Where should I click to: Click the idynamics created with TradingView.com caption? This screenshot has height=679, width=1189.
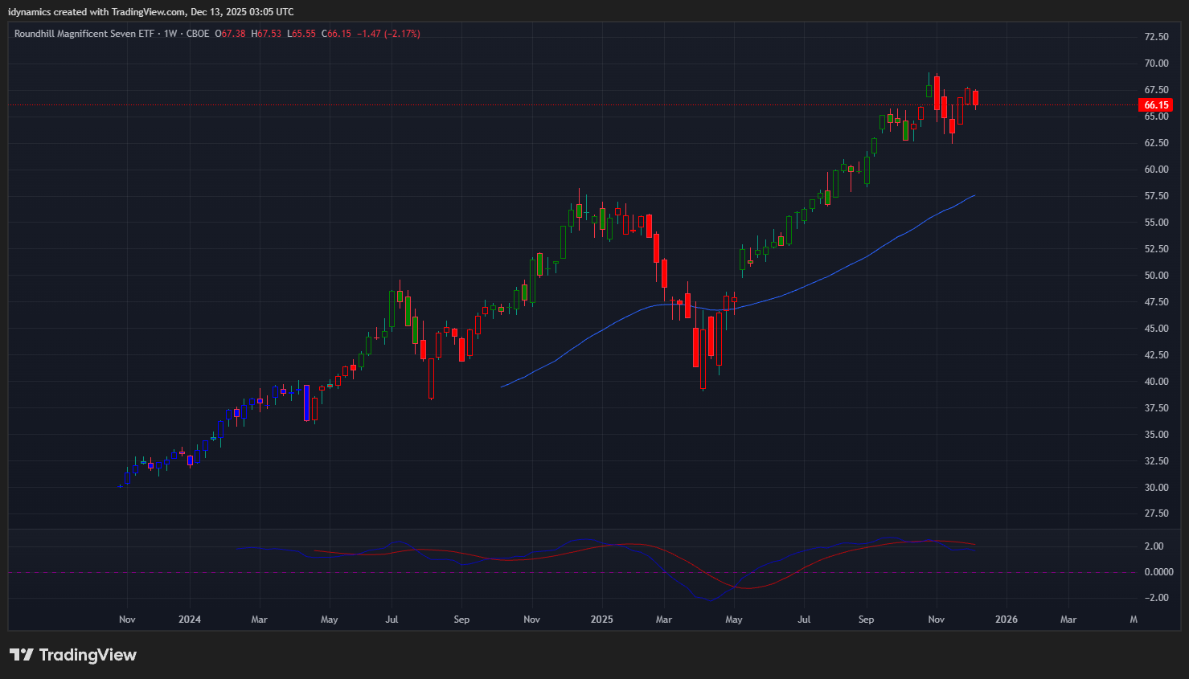(150, 12)
